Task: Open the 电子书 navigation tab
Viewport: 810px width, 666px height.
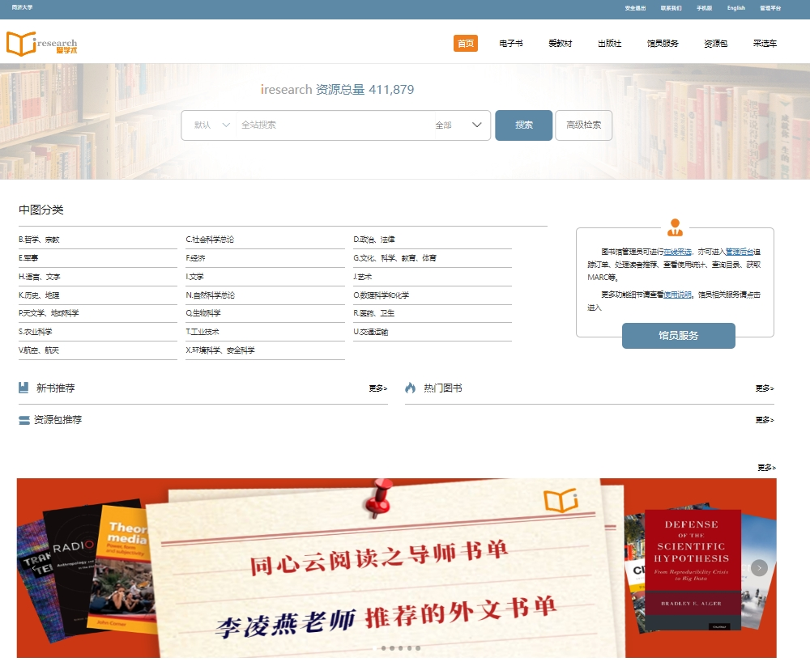Action: tap(511, 44)
